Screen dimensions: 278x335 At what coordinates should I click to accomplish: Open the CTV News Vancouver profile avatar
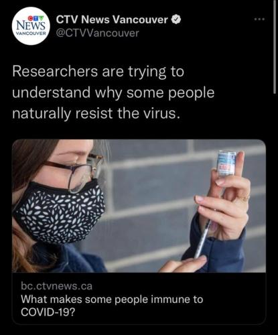coord(31,26)
